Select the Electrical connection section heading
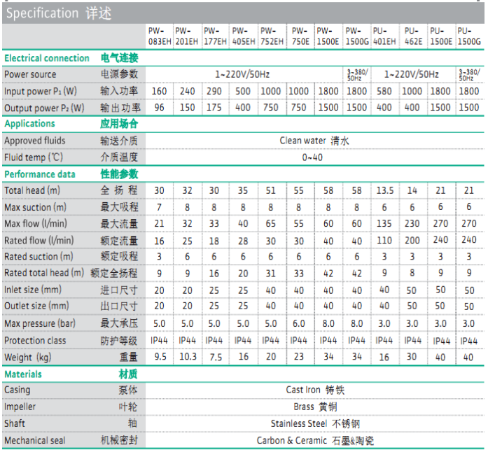488x452 pixels. tap(47, 58)
